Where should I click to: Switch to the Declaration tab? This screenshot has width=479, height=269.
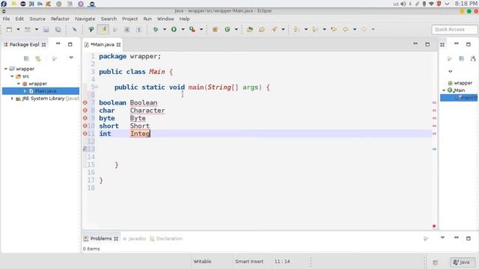(166, 238)
